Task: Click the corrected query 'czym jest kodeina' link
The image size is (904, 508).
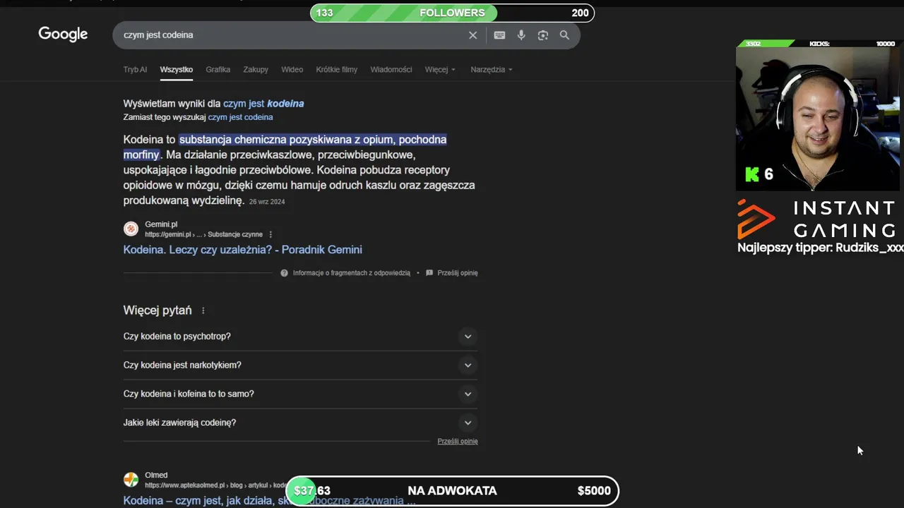Action: 263,104
